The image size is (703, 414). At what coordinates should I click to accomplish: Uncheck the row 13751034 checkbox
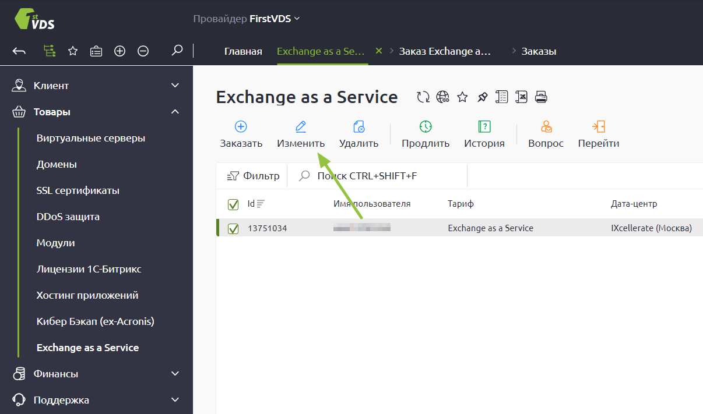pos(233,229)
